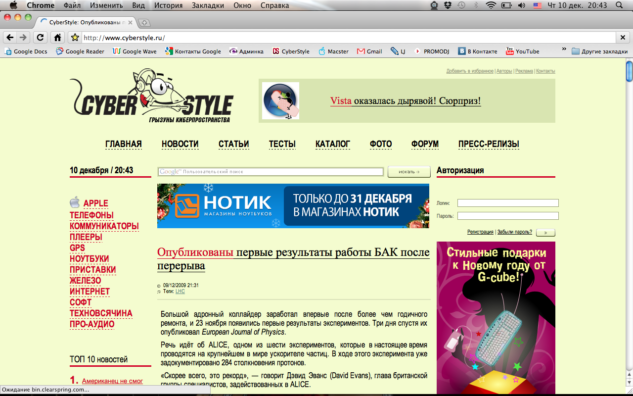Go to ТЕСТЫ section
The width and height of the screenshot is (633, 396).
click(x=282, y=144)
